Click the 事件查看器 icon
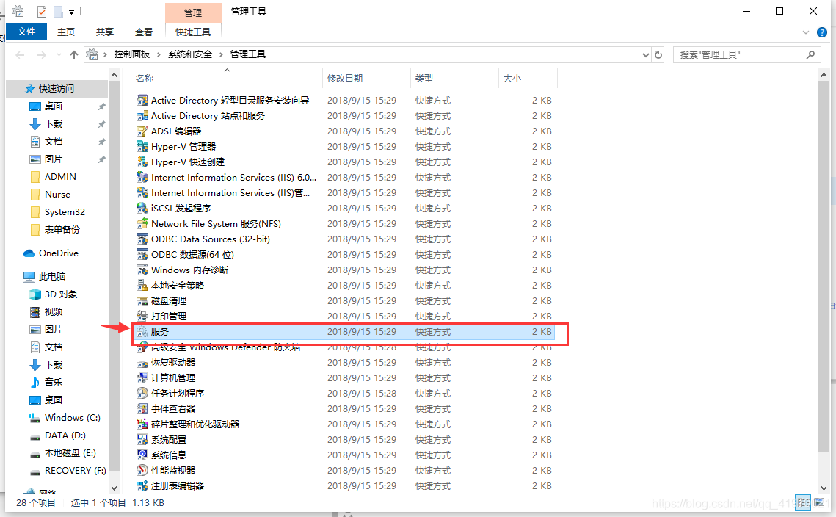This screenshot has width=836, height=517. point(142,409)
